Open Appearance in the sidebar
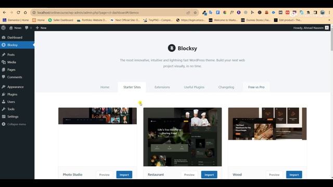Screen dimensions: 333x187 (x=17, y=87)
